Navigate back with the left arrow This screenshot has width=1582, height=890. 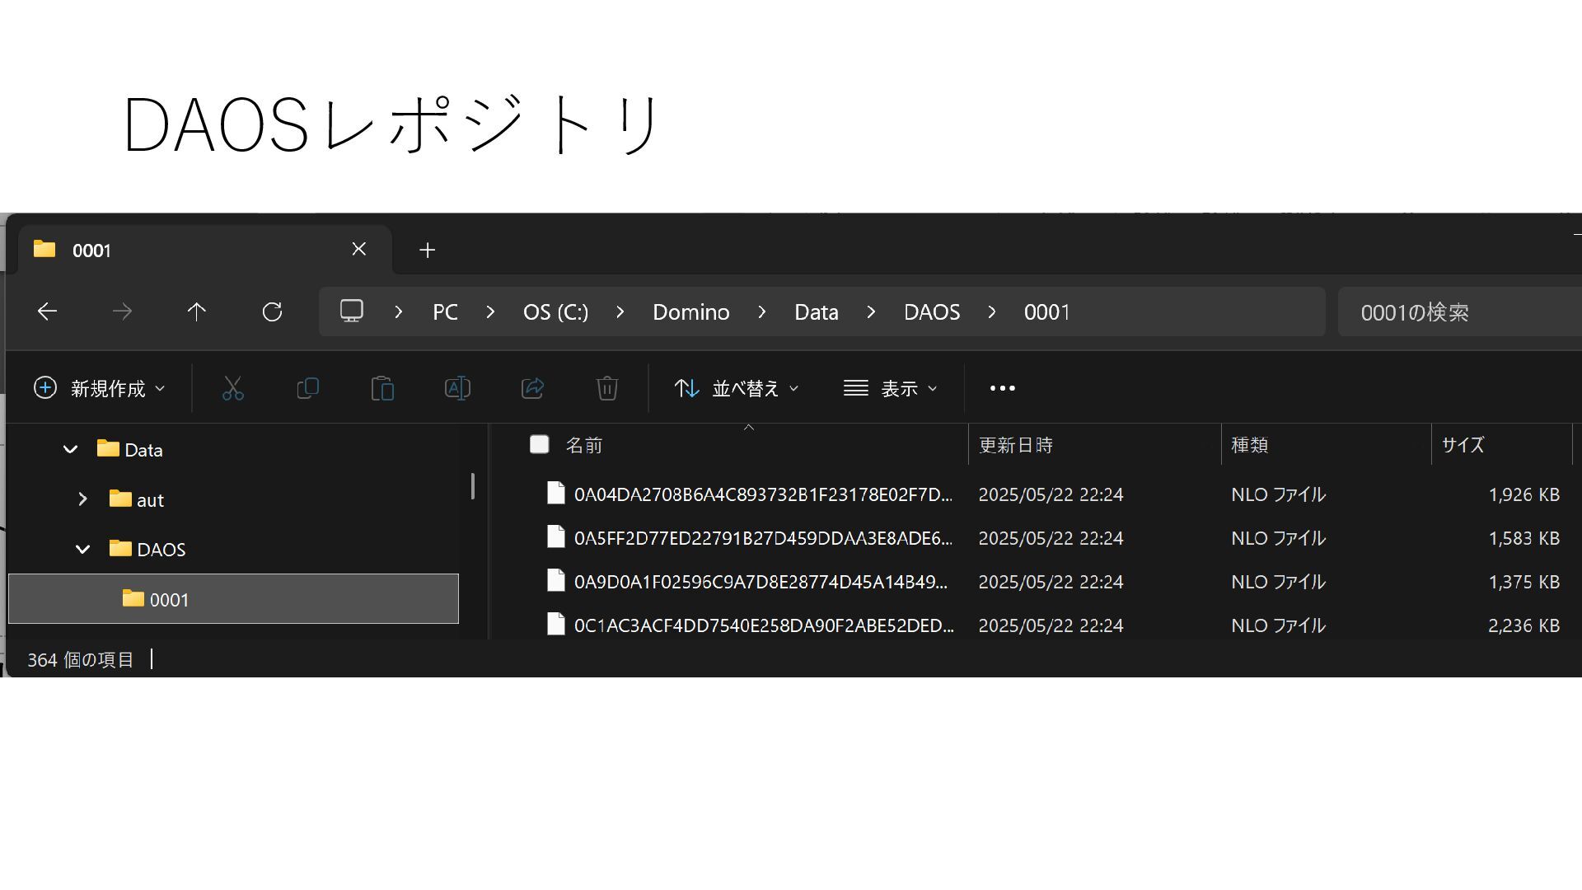click(x=47, y=311)
